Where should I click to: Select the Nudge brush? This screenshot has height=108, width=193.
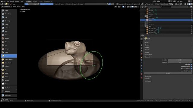click(9, 73)
